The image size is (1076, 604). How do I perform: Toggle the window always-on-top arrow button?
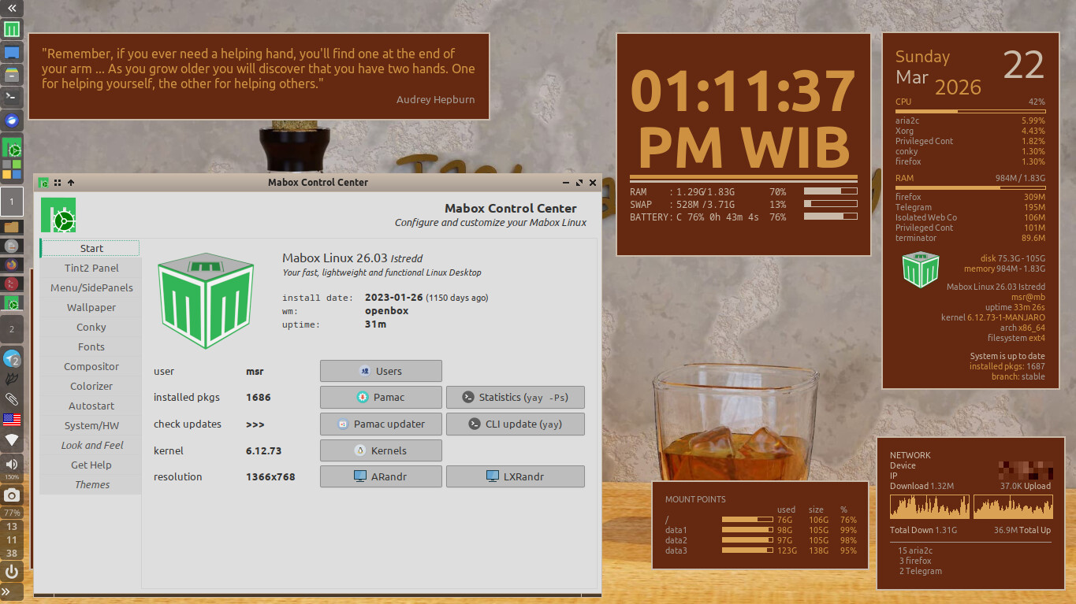click(x=71, y=183)
